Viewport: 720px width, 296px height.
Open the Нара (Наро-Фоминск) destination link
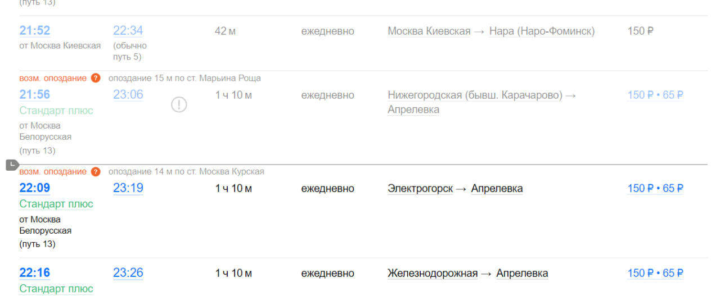click(x=542, y=31)
